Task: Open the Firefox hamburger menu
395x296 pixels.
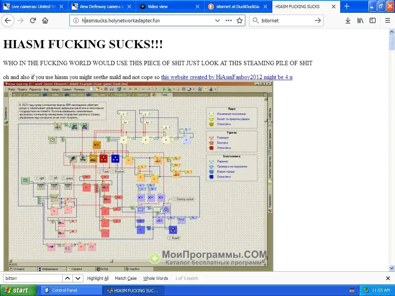Action: (x=388, y=21)
